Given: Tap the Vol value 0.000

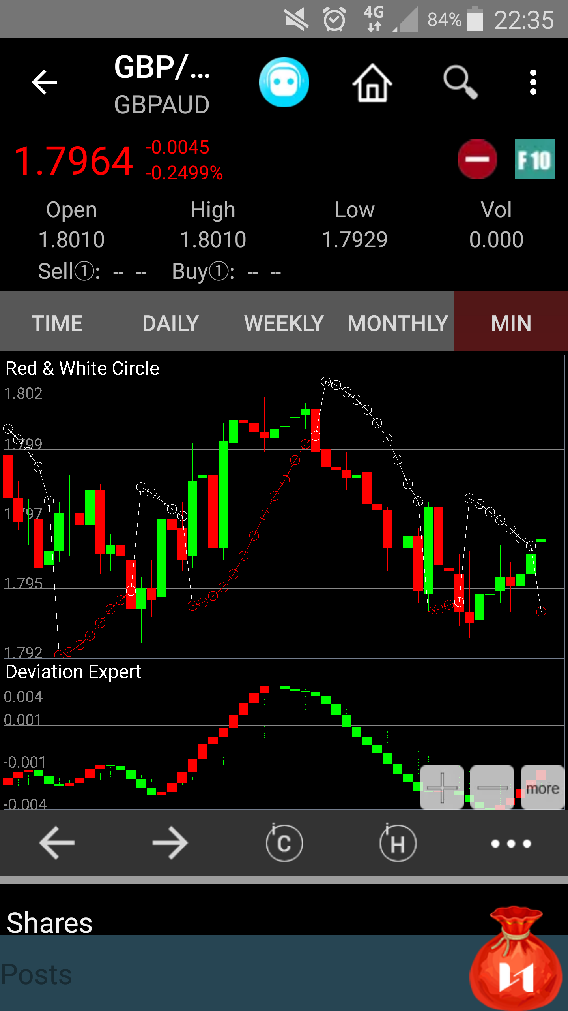Looking at the screenshot, I should coord(496,239).
